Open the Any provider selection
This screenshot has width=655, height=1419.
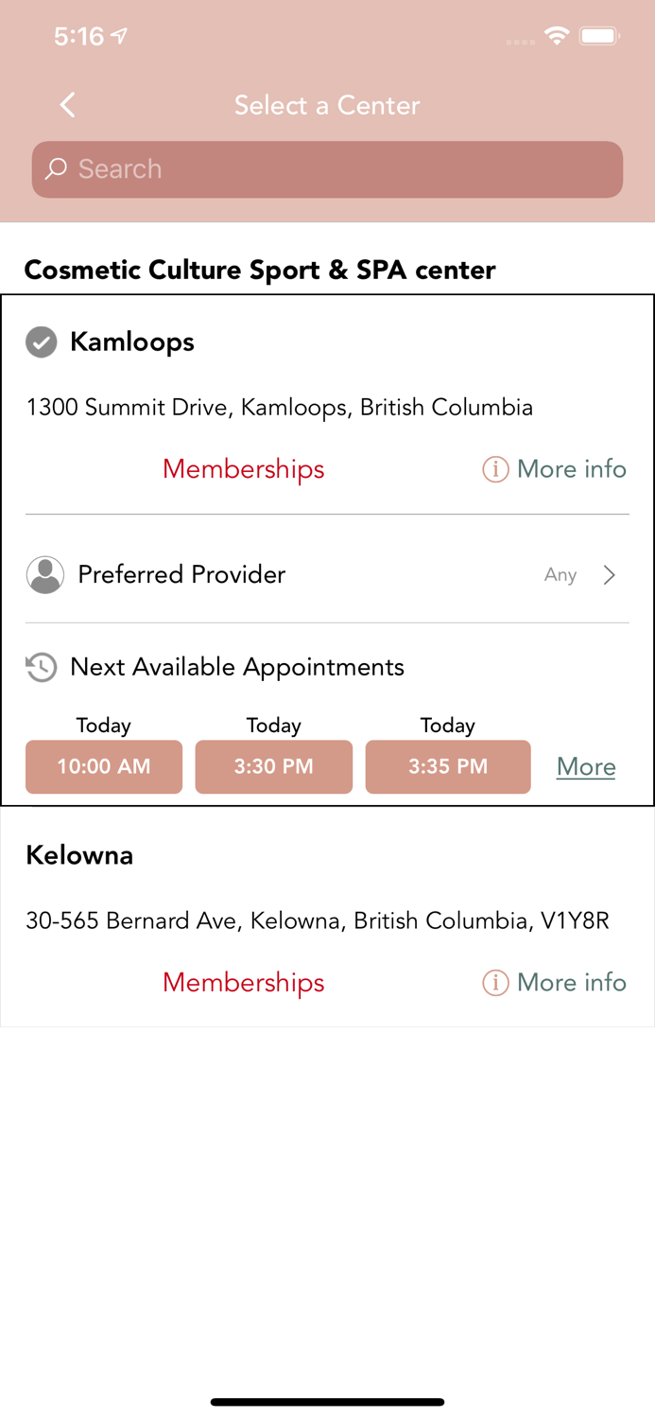(x=560, y=574)
